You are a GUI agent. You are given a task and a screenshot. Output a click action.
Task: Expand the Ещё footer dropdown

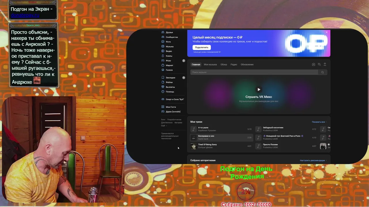164,126
